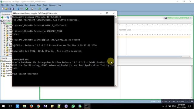Open the File menu

(x=2, y=5)
